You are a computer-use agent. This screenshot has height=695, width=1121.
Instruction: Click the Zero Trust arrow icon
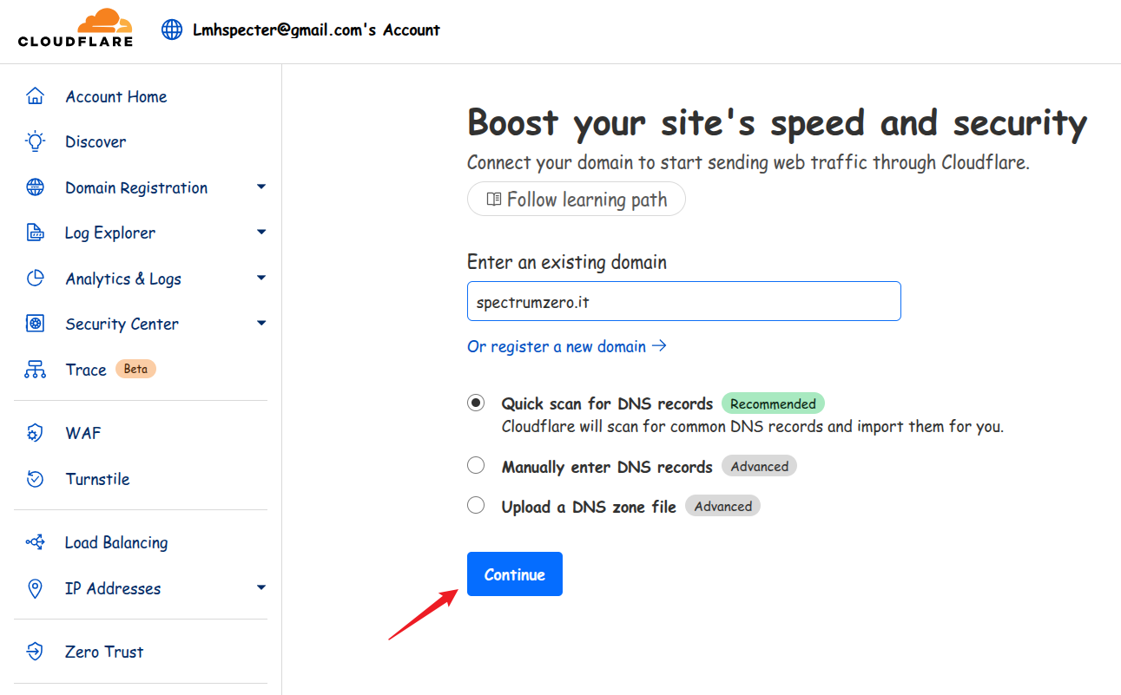pos(35,652)
